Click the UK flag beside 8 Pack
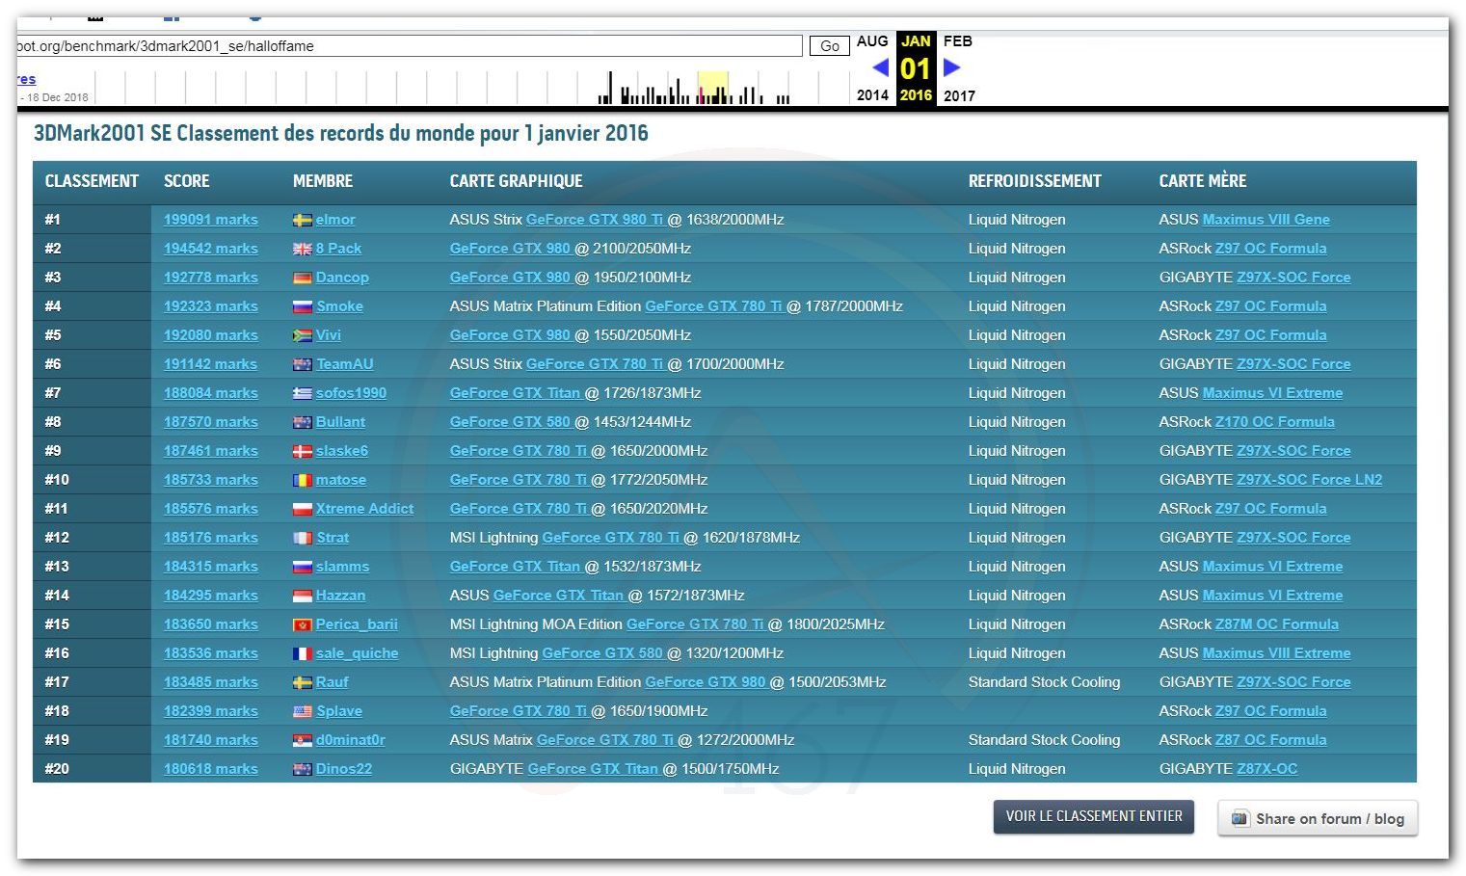This screenshot has width=1466, height=876. click(x=302, y=249)
